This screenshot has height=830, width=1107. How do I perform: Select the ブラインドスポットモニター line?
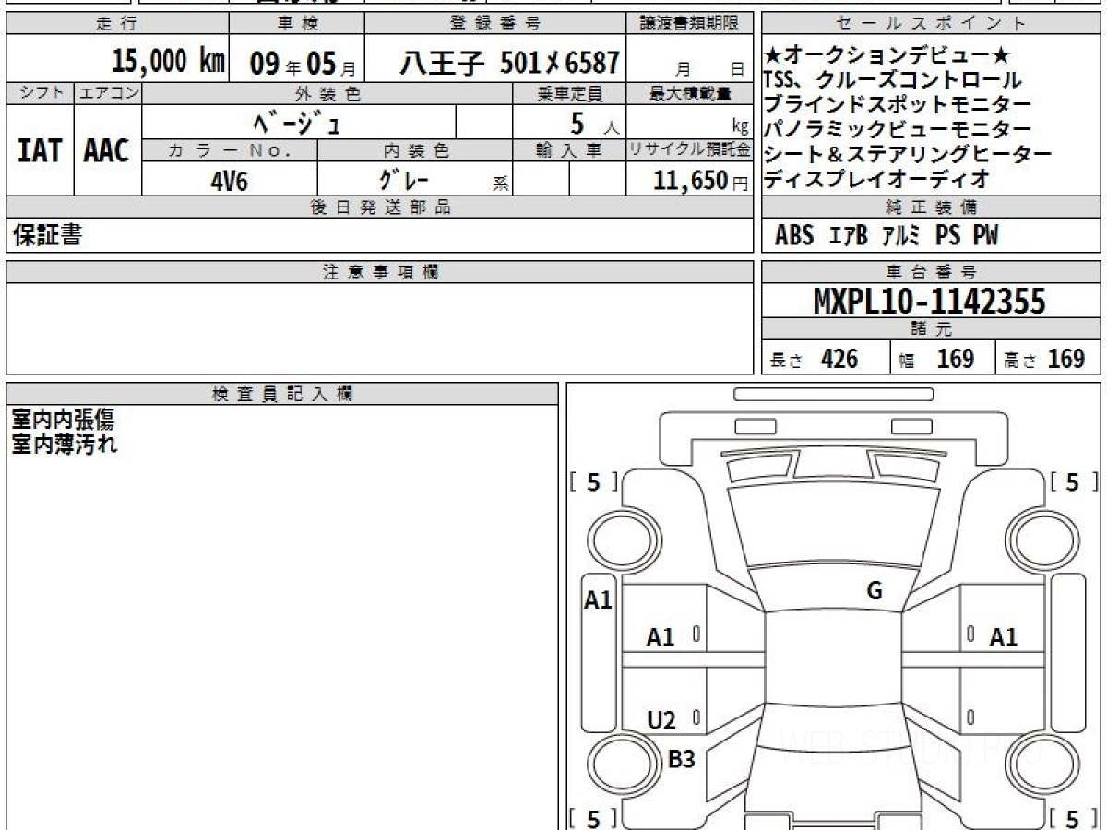897,105
